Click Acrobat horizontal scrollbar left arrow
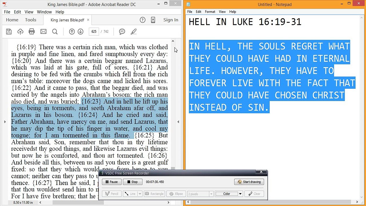This screenshot has width=366, height=206. tap(40, 202)
